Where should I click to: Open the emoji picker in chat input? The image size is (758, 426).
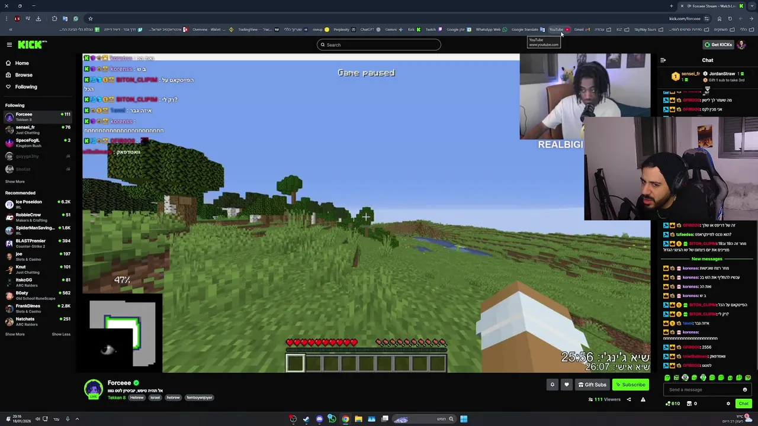[x=745, y=389]
